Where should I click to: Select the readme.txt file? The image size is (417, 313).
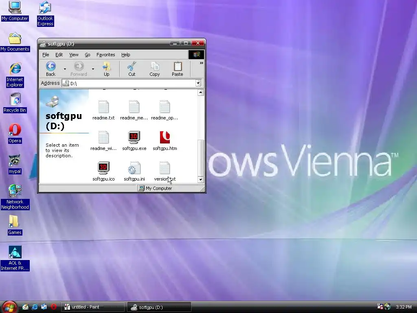pyautogui.click(x=103, y=110)
